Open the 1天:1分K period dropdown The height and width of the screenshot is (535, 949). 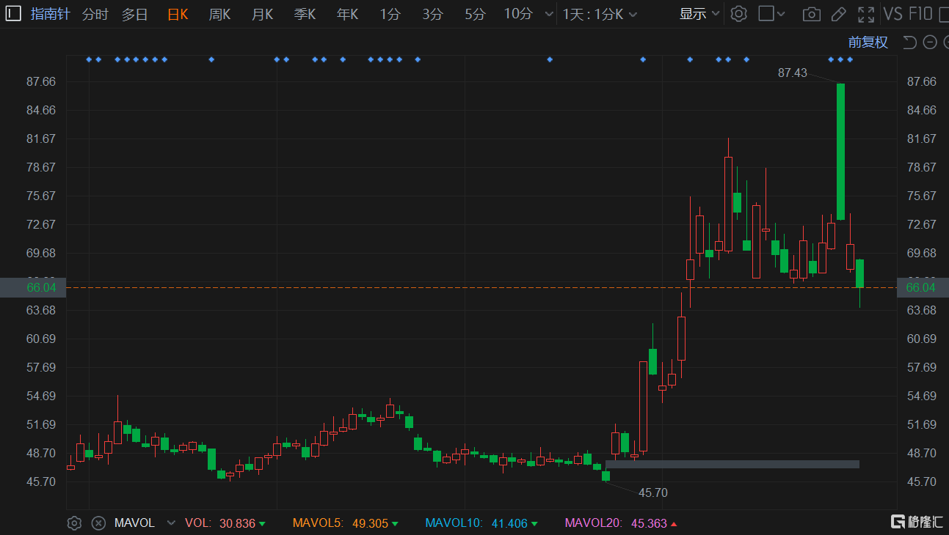(x=600, y=14)
